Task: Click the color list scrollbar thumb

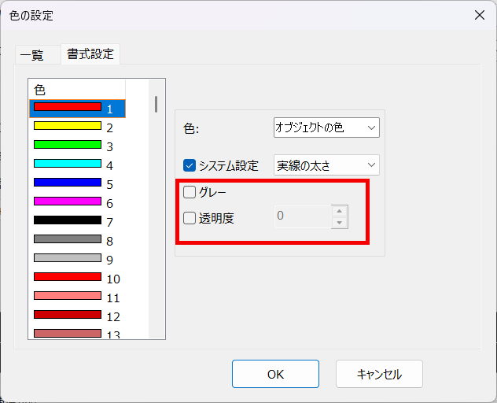Action: (156, 104)
